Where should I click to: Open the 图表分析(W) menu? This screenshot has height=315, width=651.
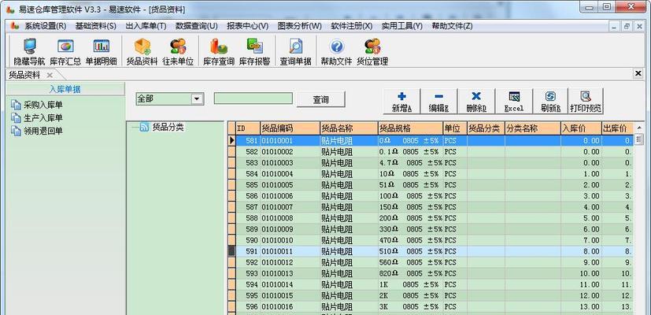coord(299,26)
